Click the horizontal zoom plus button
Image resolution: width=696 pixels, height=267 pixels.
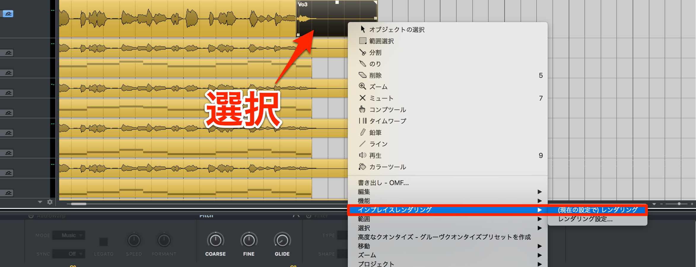pos(692,204)
